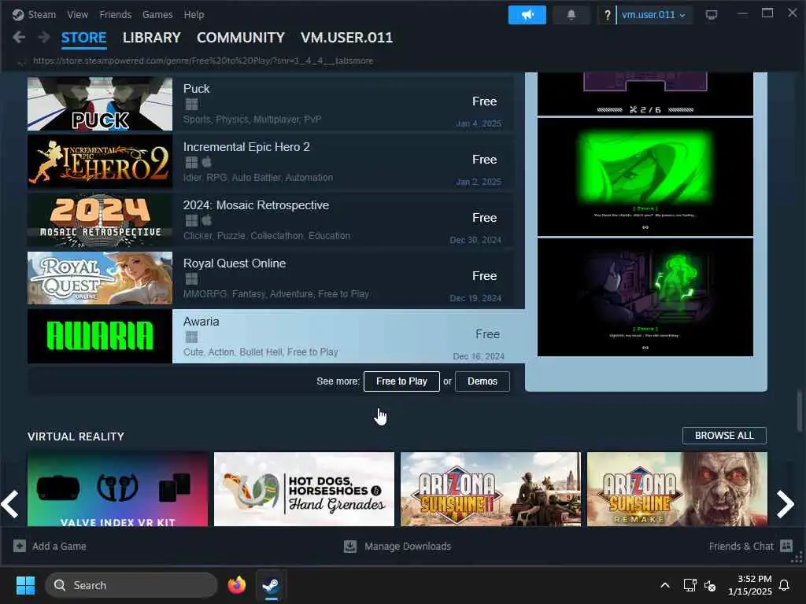Open the Friends menu
The height and width of the screenshot is (604, 806).
(x=115, y=14)
